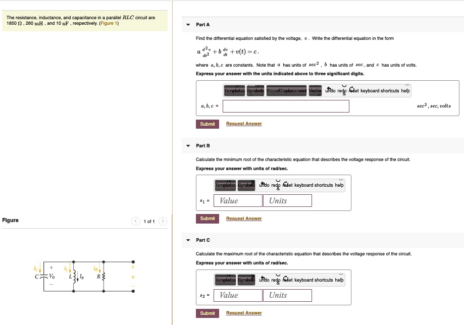Open the Templates menu in Part A toolbar
Image resolution: width=464 pixels, height=325 pixels.
click(x=234, y=91)
